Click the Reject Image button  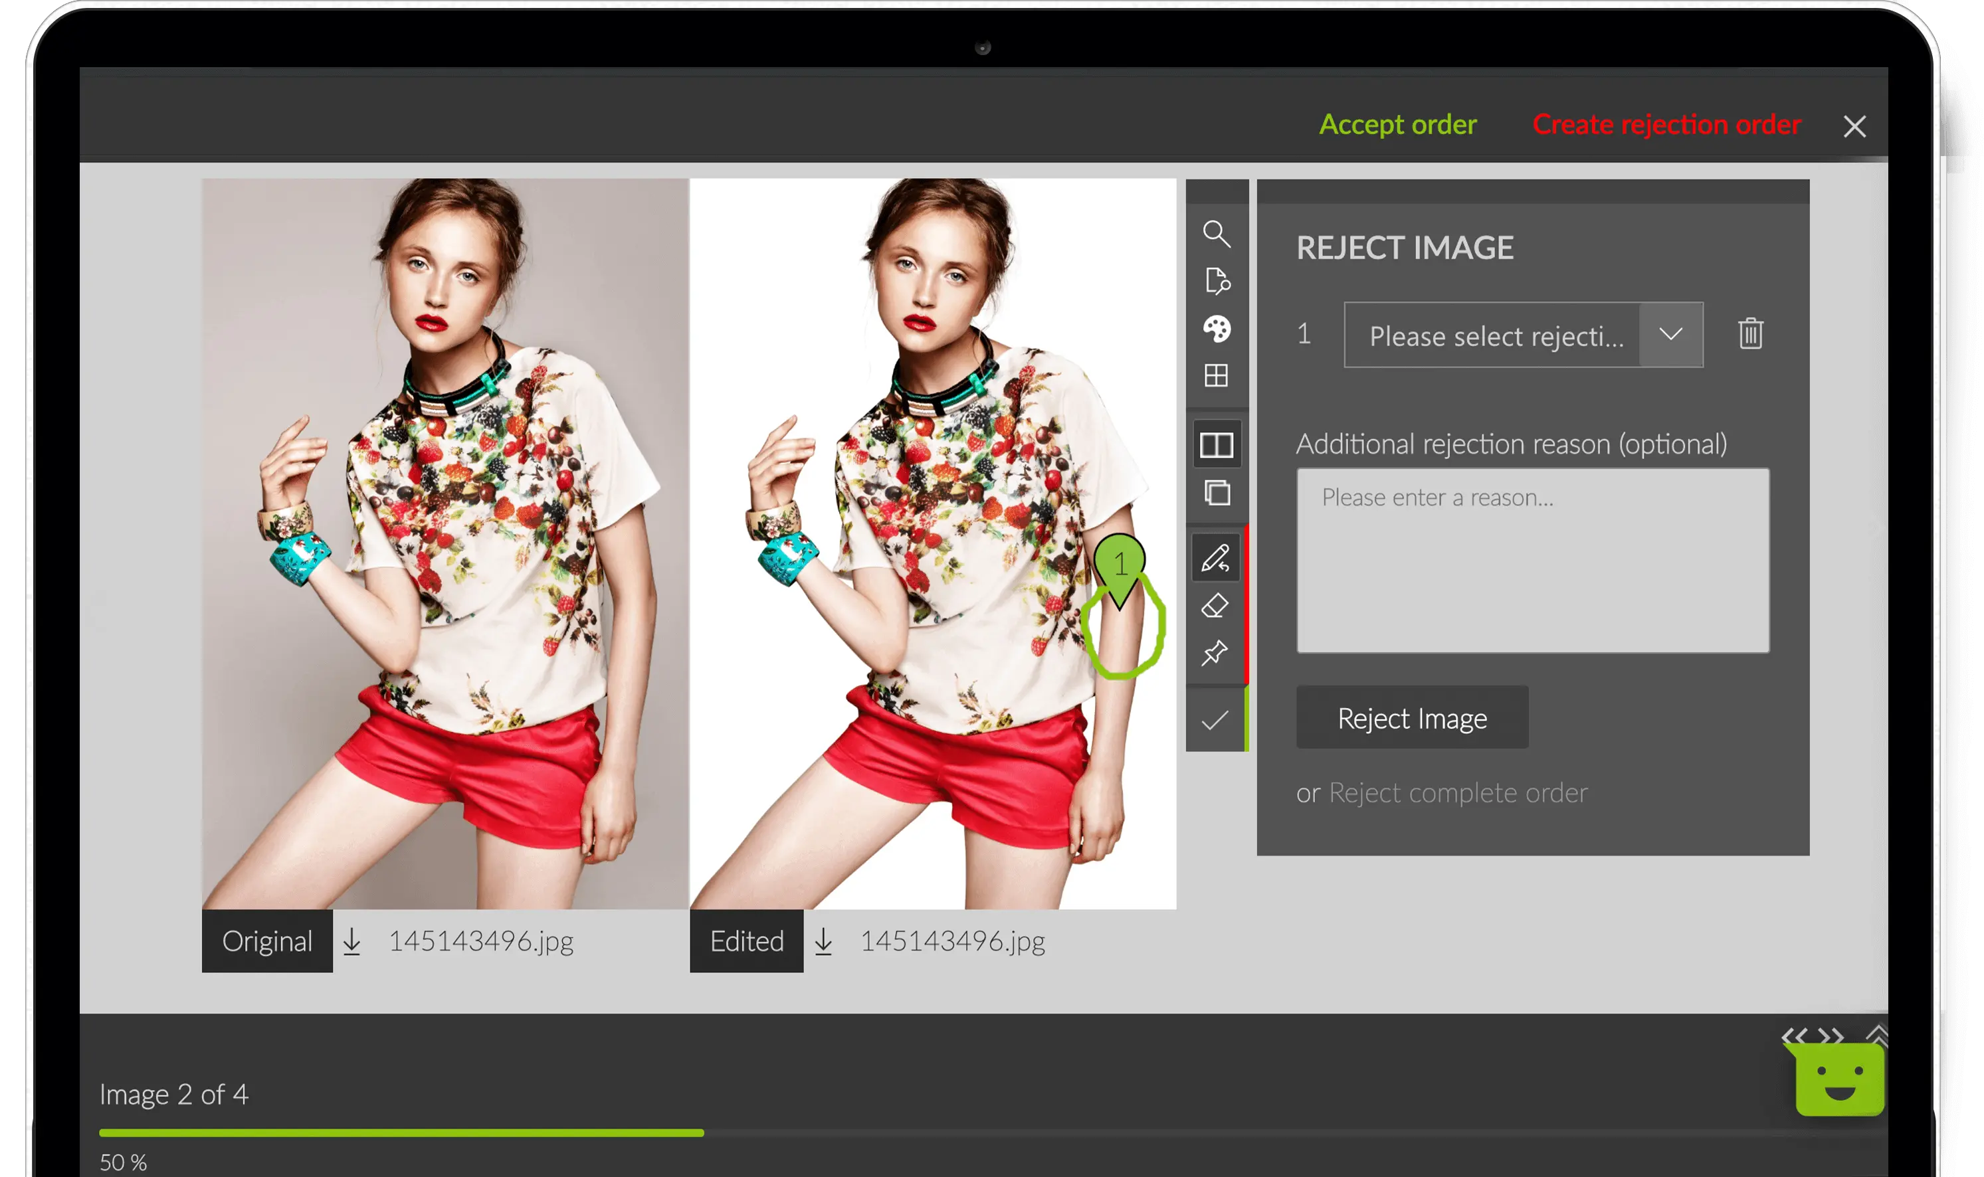point(1412,718)
